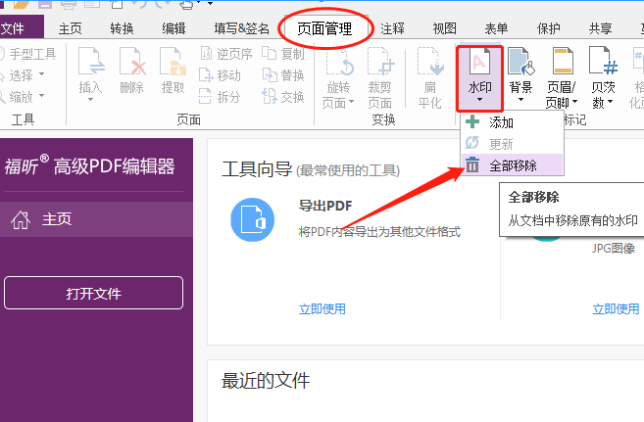Click the 最近的文件 heading
This screenshot has height=422, width=644.
[x=266, y=381]
